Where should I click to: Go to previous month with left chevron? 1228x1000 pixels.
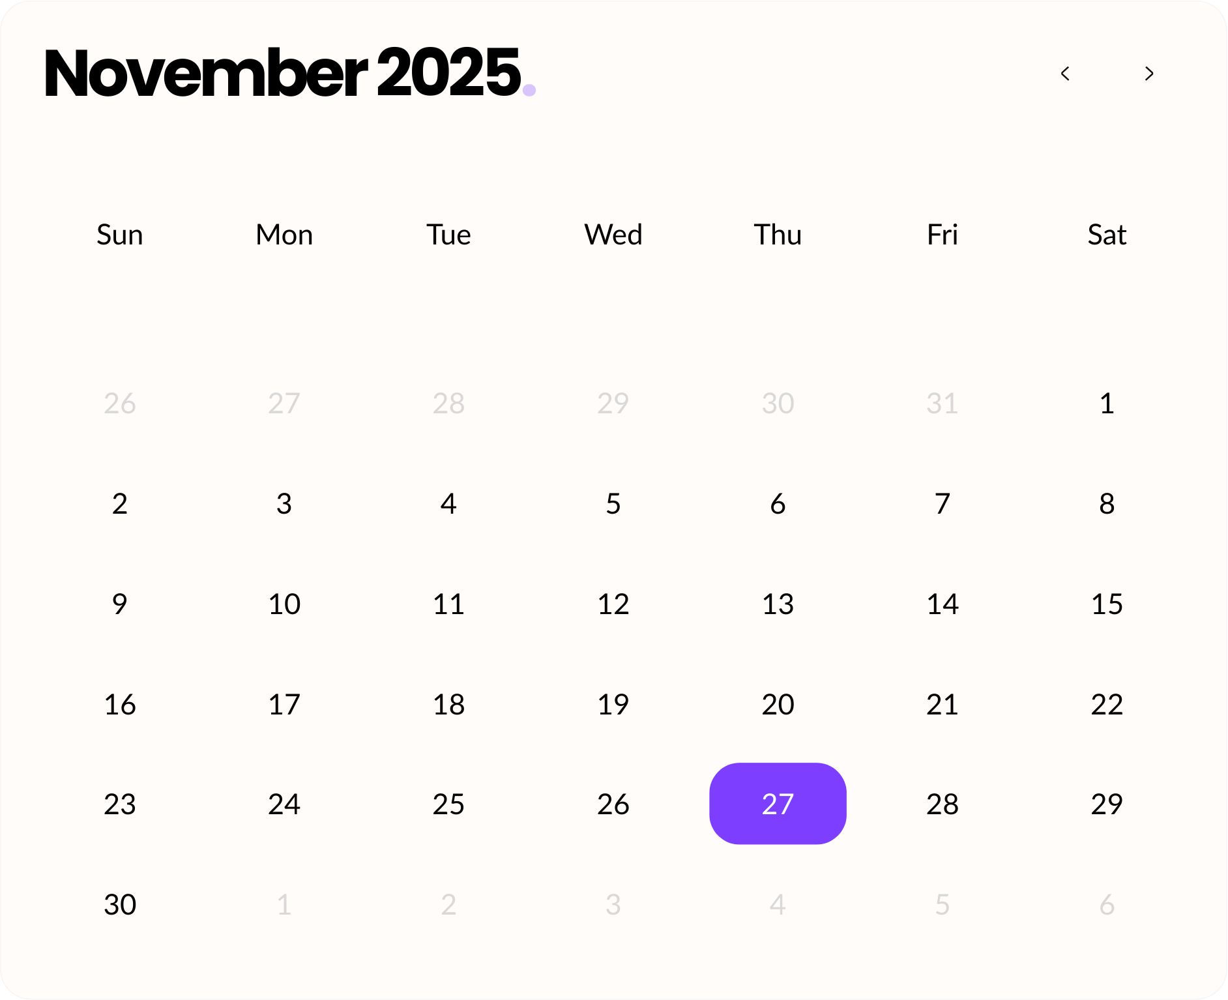click(1065, 74)
